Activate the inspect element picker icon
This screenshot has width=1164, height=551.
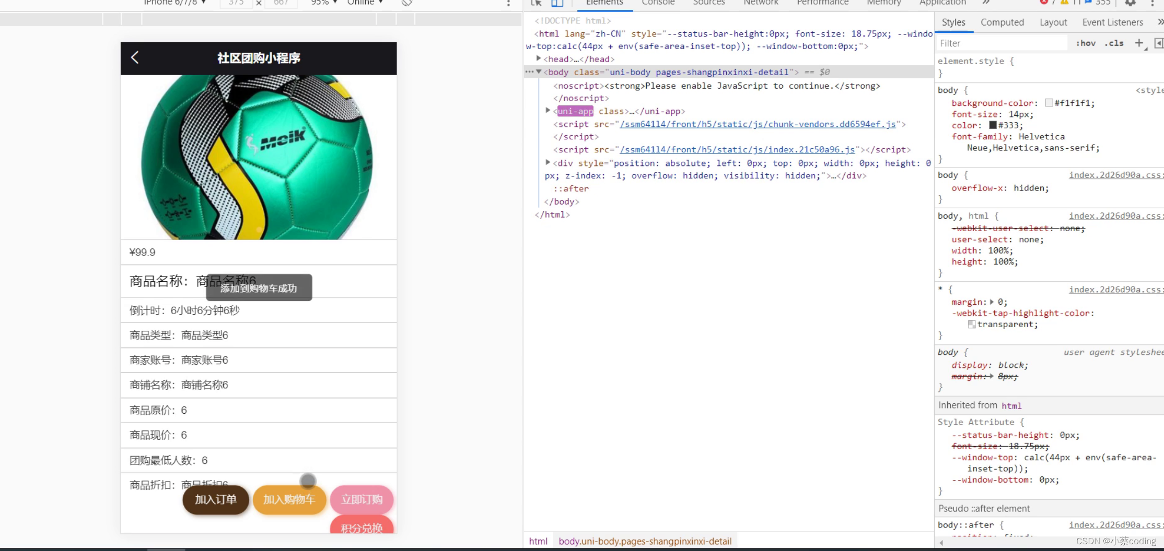(x=537, y=3)
